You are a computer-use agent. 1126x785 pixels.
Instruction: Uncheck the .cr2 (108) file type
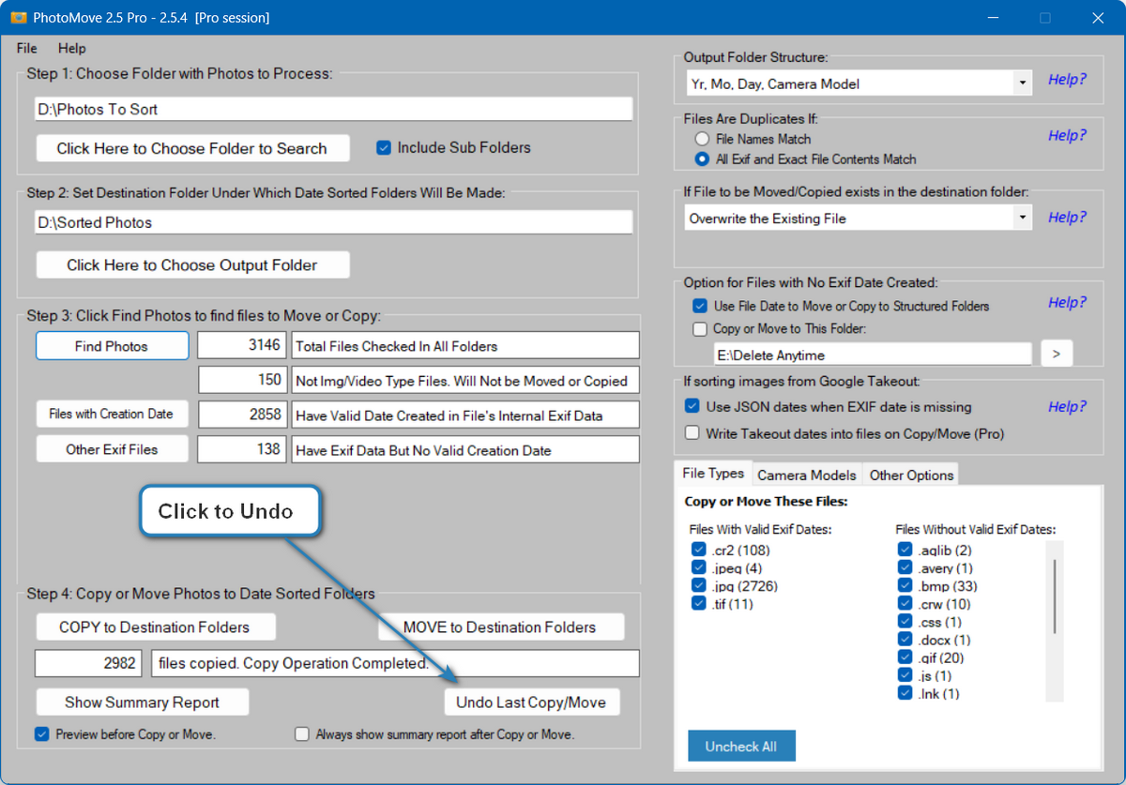698,551
